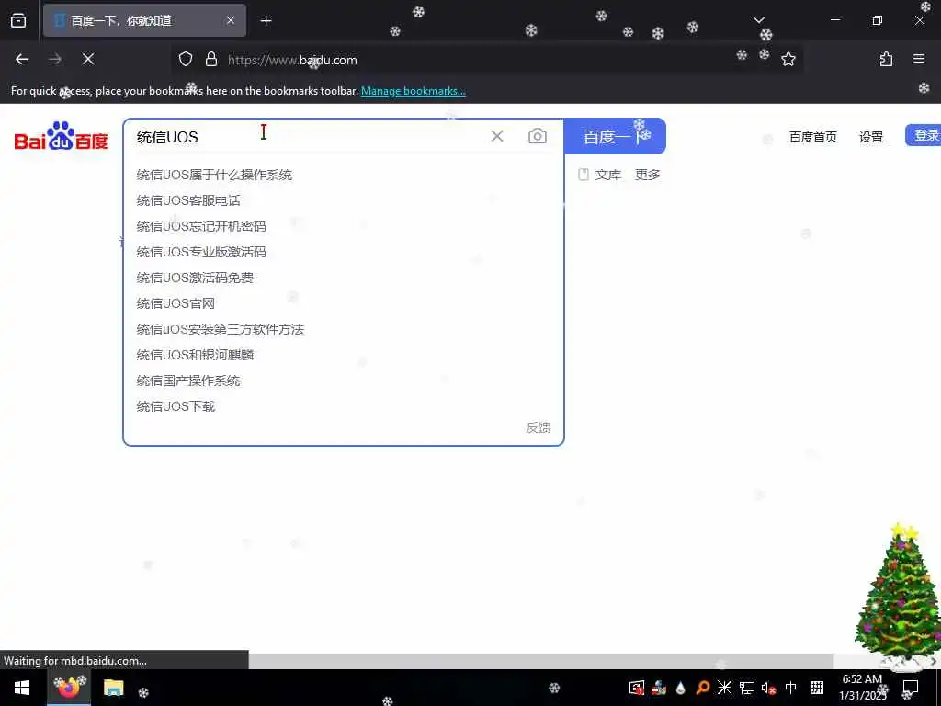The height and width of the screenshot is (706, 941).
Task: Choose suggestion 统信UOS和银河麒麟
Action: pyautogui.click(x=344, y=356)
